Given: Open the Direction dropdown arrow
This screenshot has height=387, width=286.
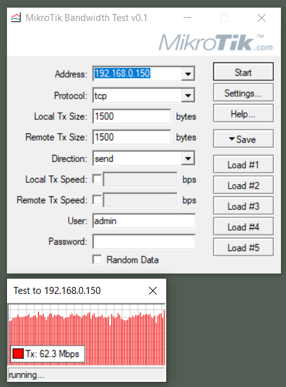Looking at the screenshot, I should tap(188, 159).
